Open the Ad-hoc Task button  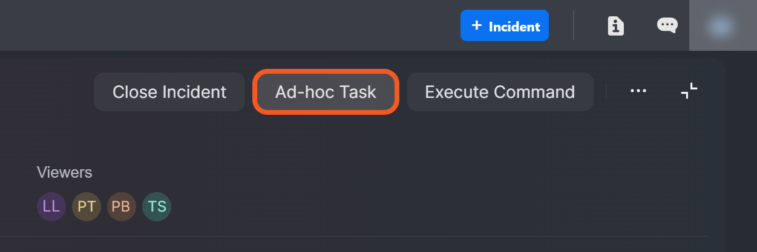point(326,92)
